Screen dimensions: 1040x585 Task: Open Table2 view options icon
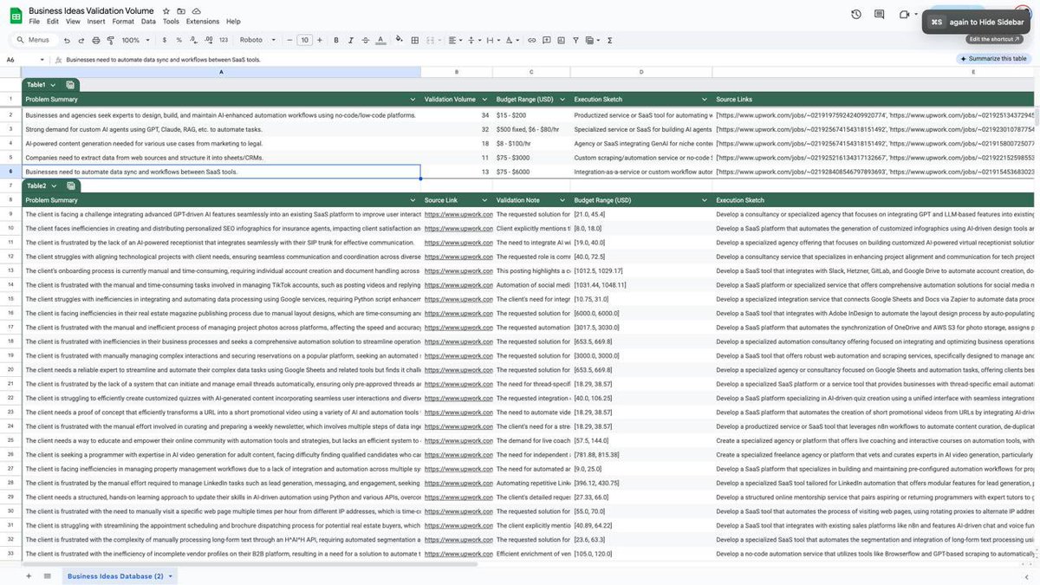[70, 186]
